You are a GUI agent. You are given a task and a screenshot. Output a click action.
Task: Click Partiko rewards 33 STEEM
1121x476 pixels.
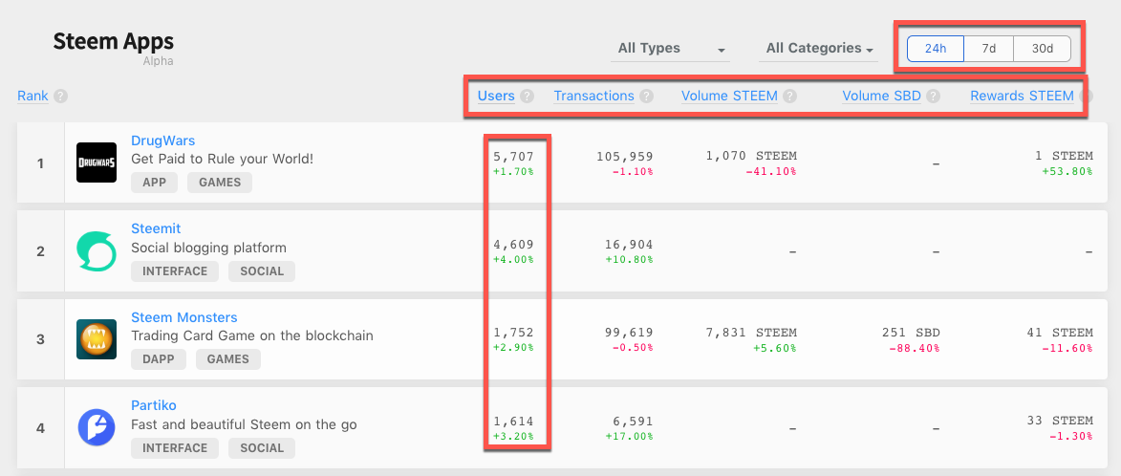(x=1060, y=421)
